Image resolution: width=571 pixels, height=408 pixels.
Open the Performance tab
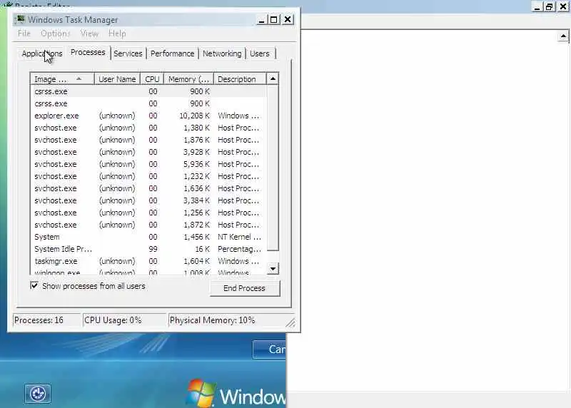(x=172, y=53)
